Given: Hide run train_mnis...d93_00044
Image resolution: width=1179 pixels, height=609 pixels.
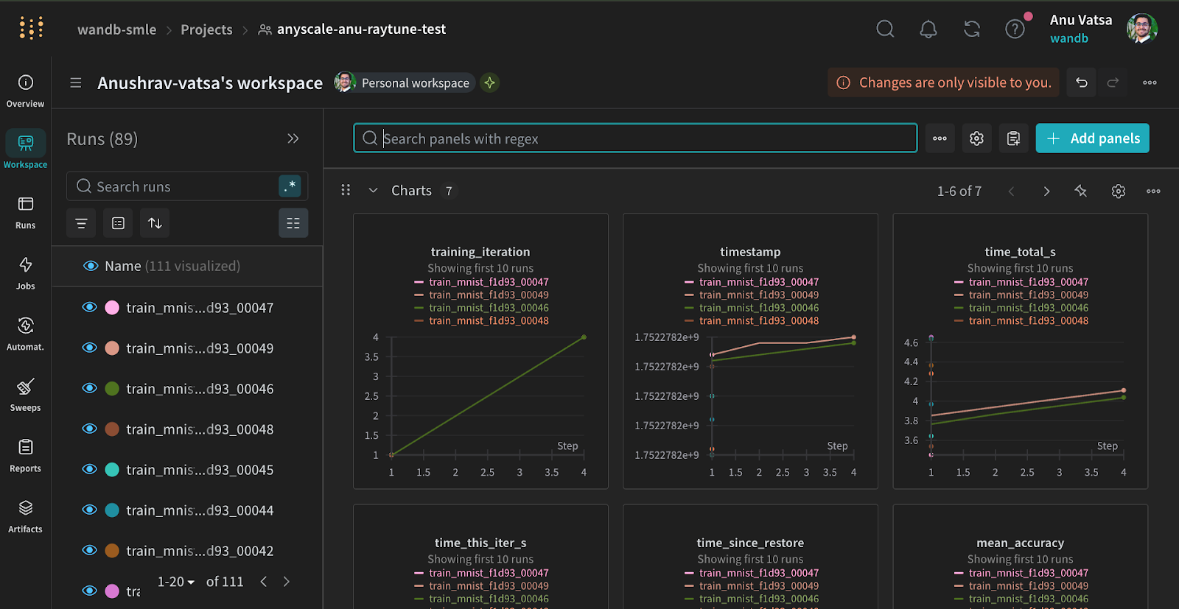Looking at the screenshot, I should (x=89, y=510).
